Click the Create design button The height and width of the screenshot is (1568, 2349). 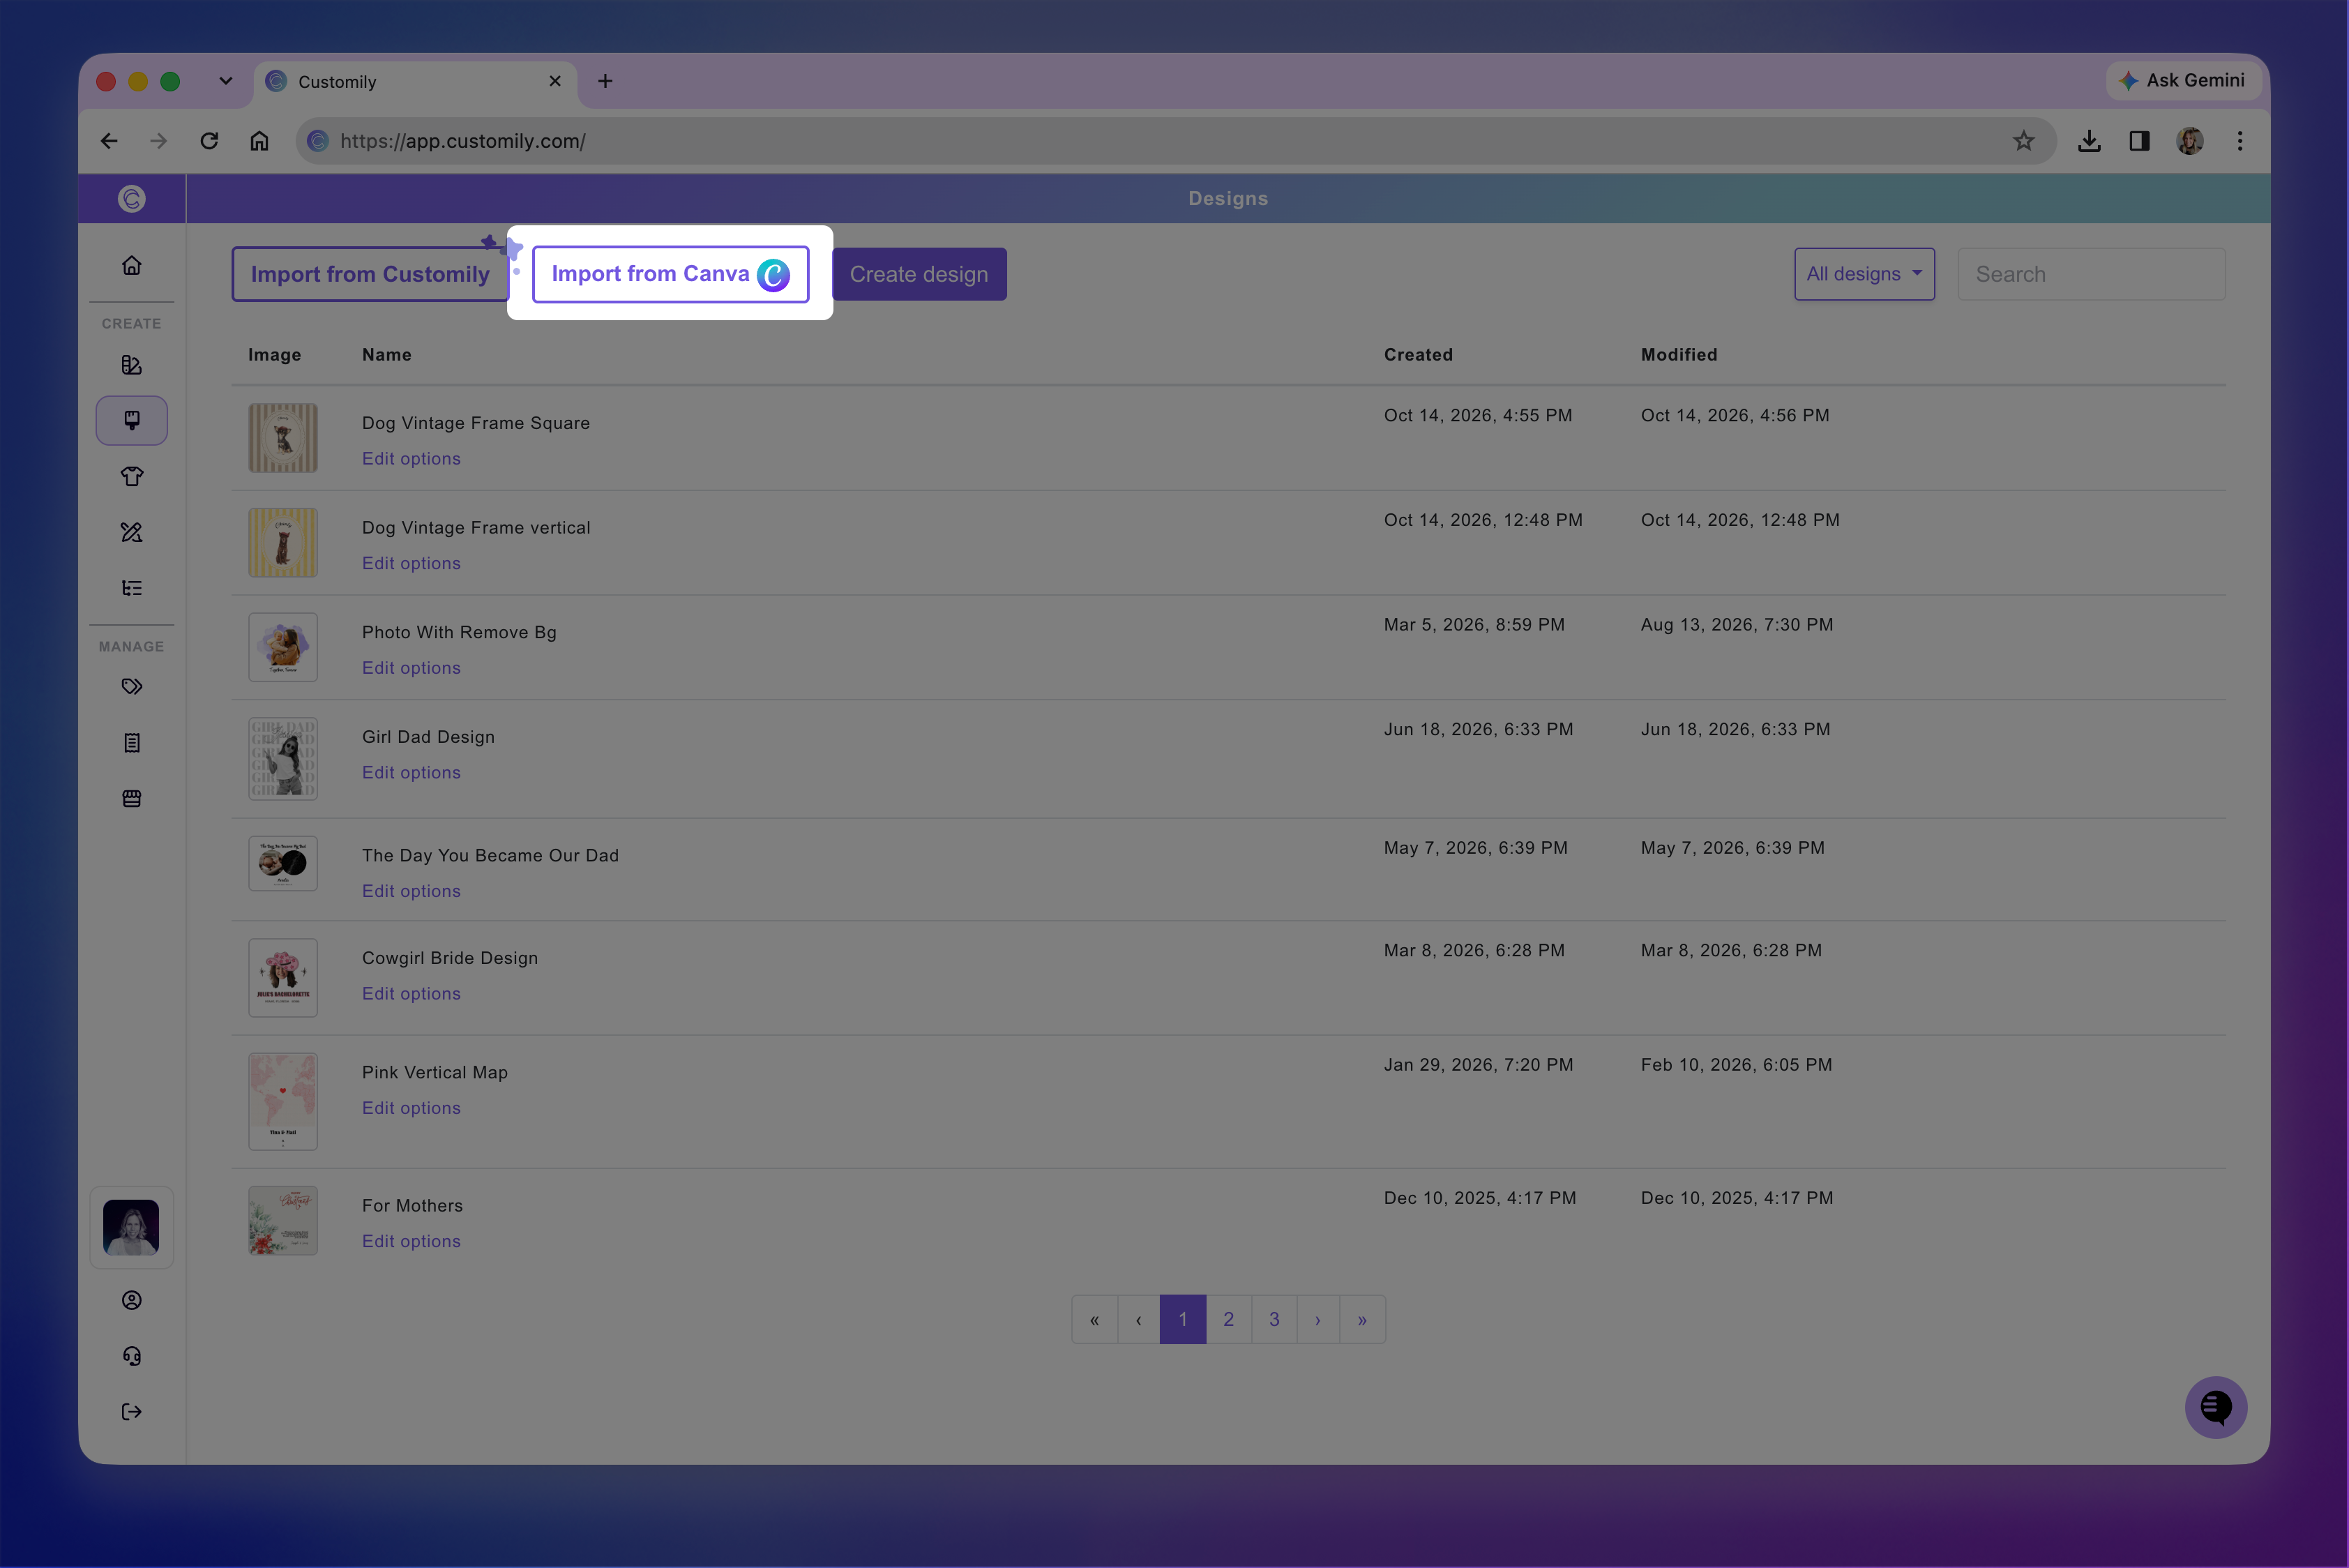[919, 274]
